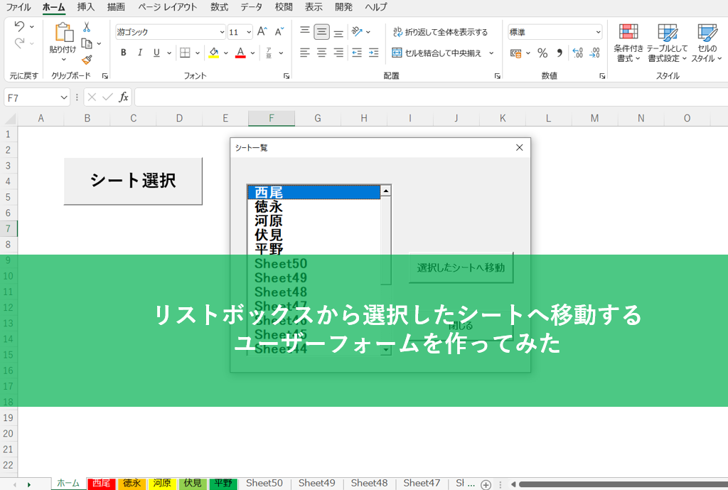Toggle bold formatting
The image size is (728, 490).
(x=124, y=53)
